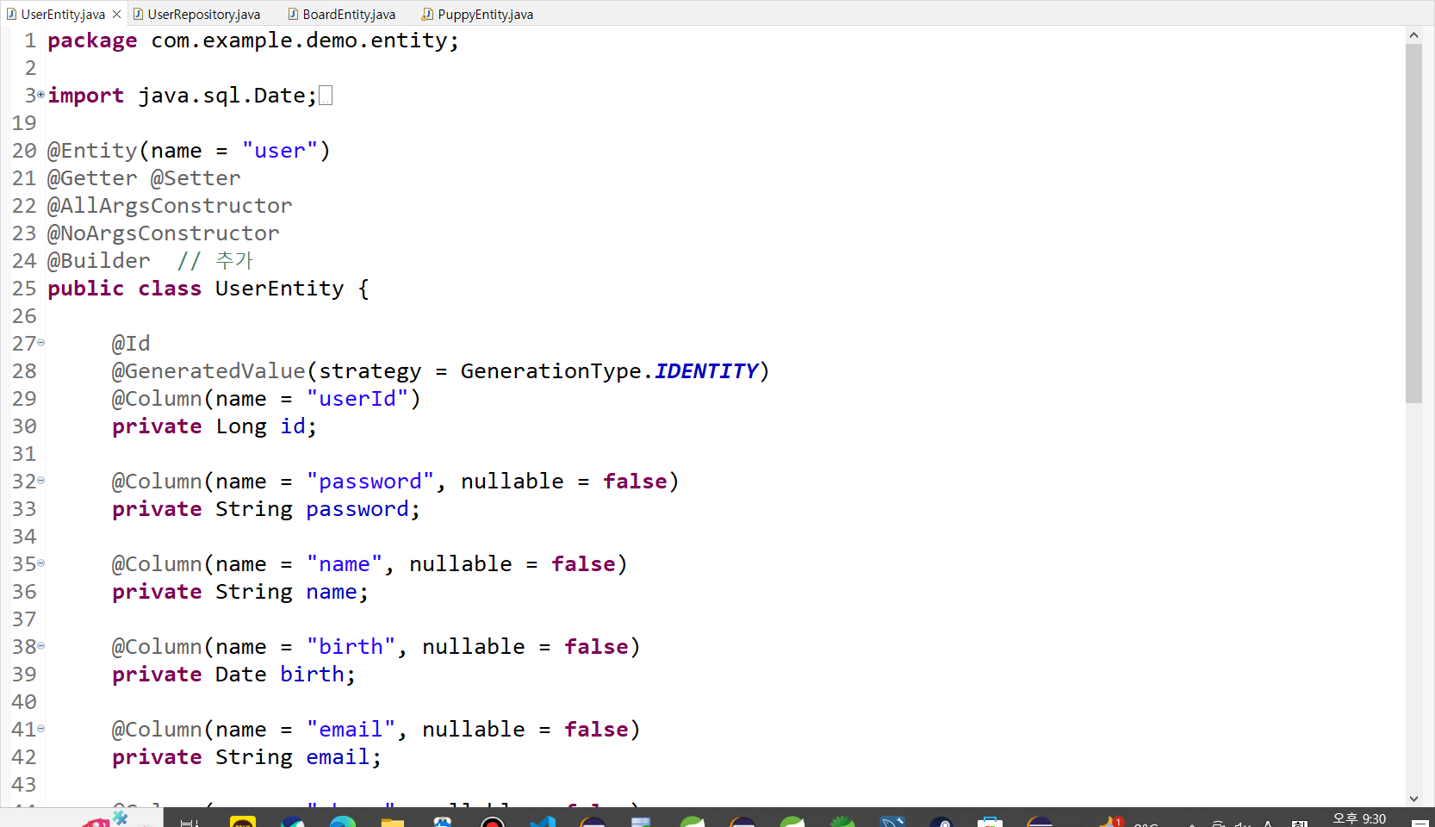Click the UserEntity class name

coord(280,289)
